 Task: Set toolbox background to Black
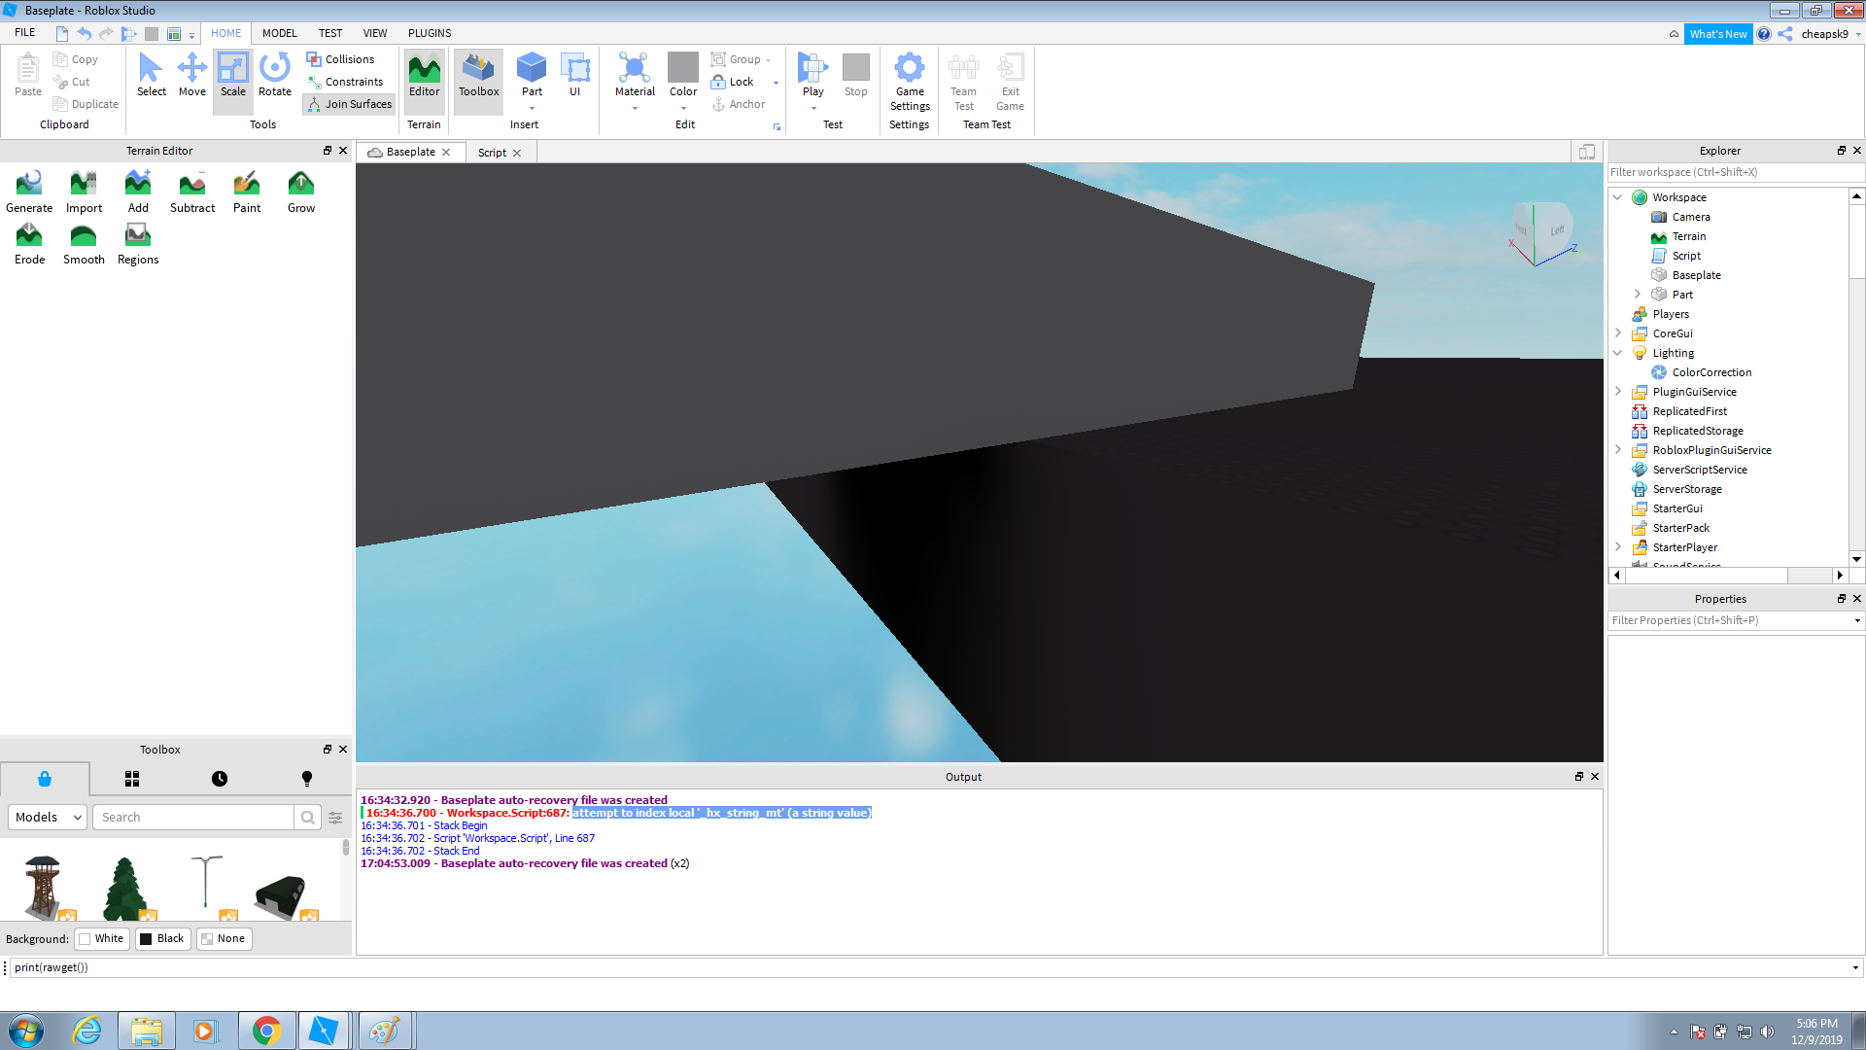161,938
